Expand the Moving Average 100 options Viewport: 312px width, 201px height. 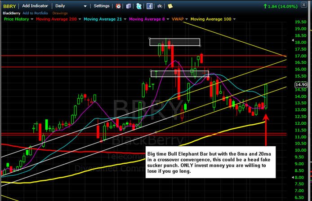pyautogui.click(x=234, y=19)
